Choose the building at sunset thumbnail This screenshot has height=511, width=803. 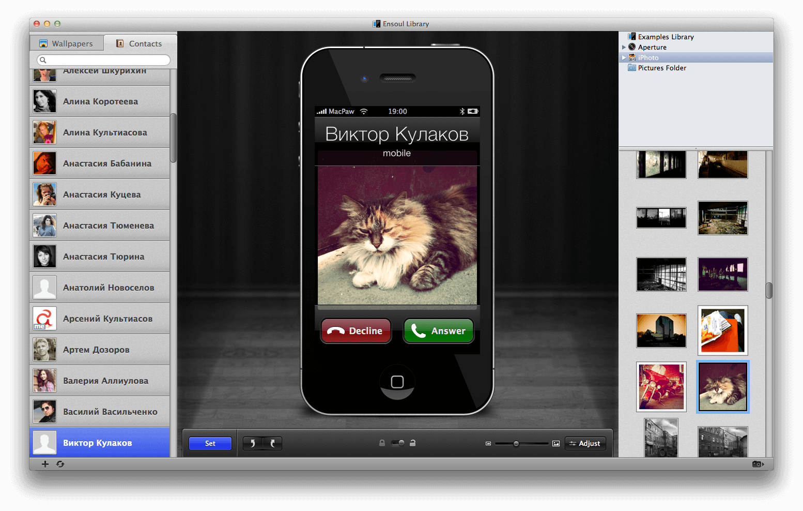point(661,330)
